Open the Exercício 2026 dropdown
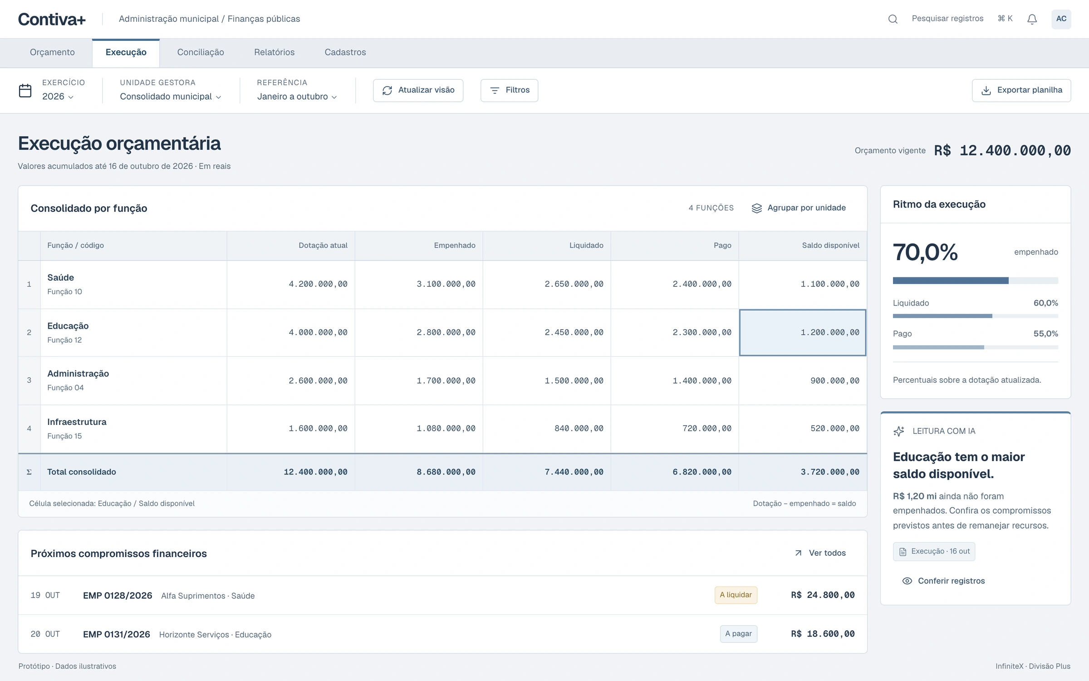This screenshot has width=1089, height=681. 58,96
